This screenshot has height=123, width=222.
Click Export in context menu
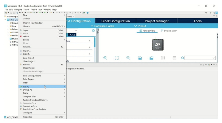pos(42,54)
